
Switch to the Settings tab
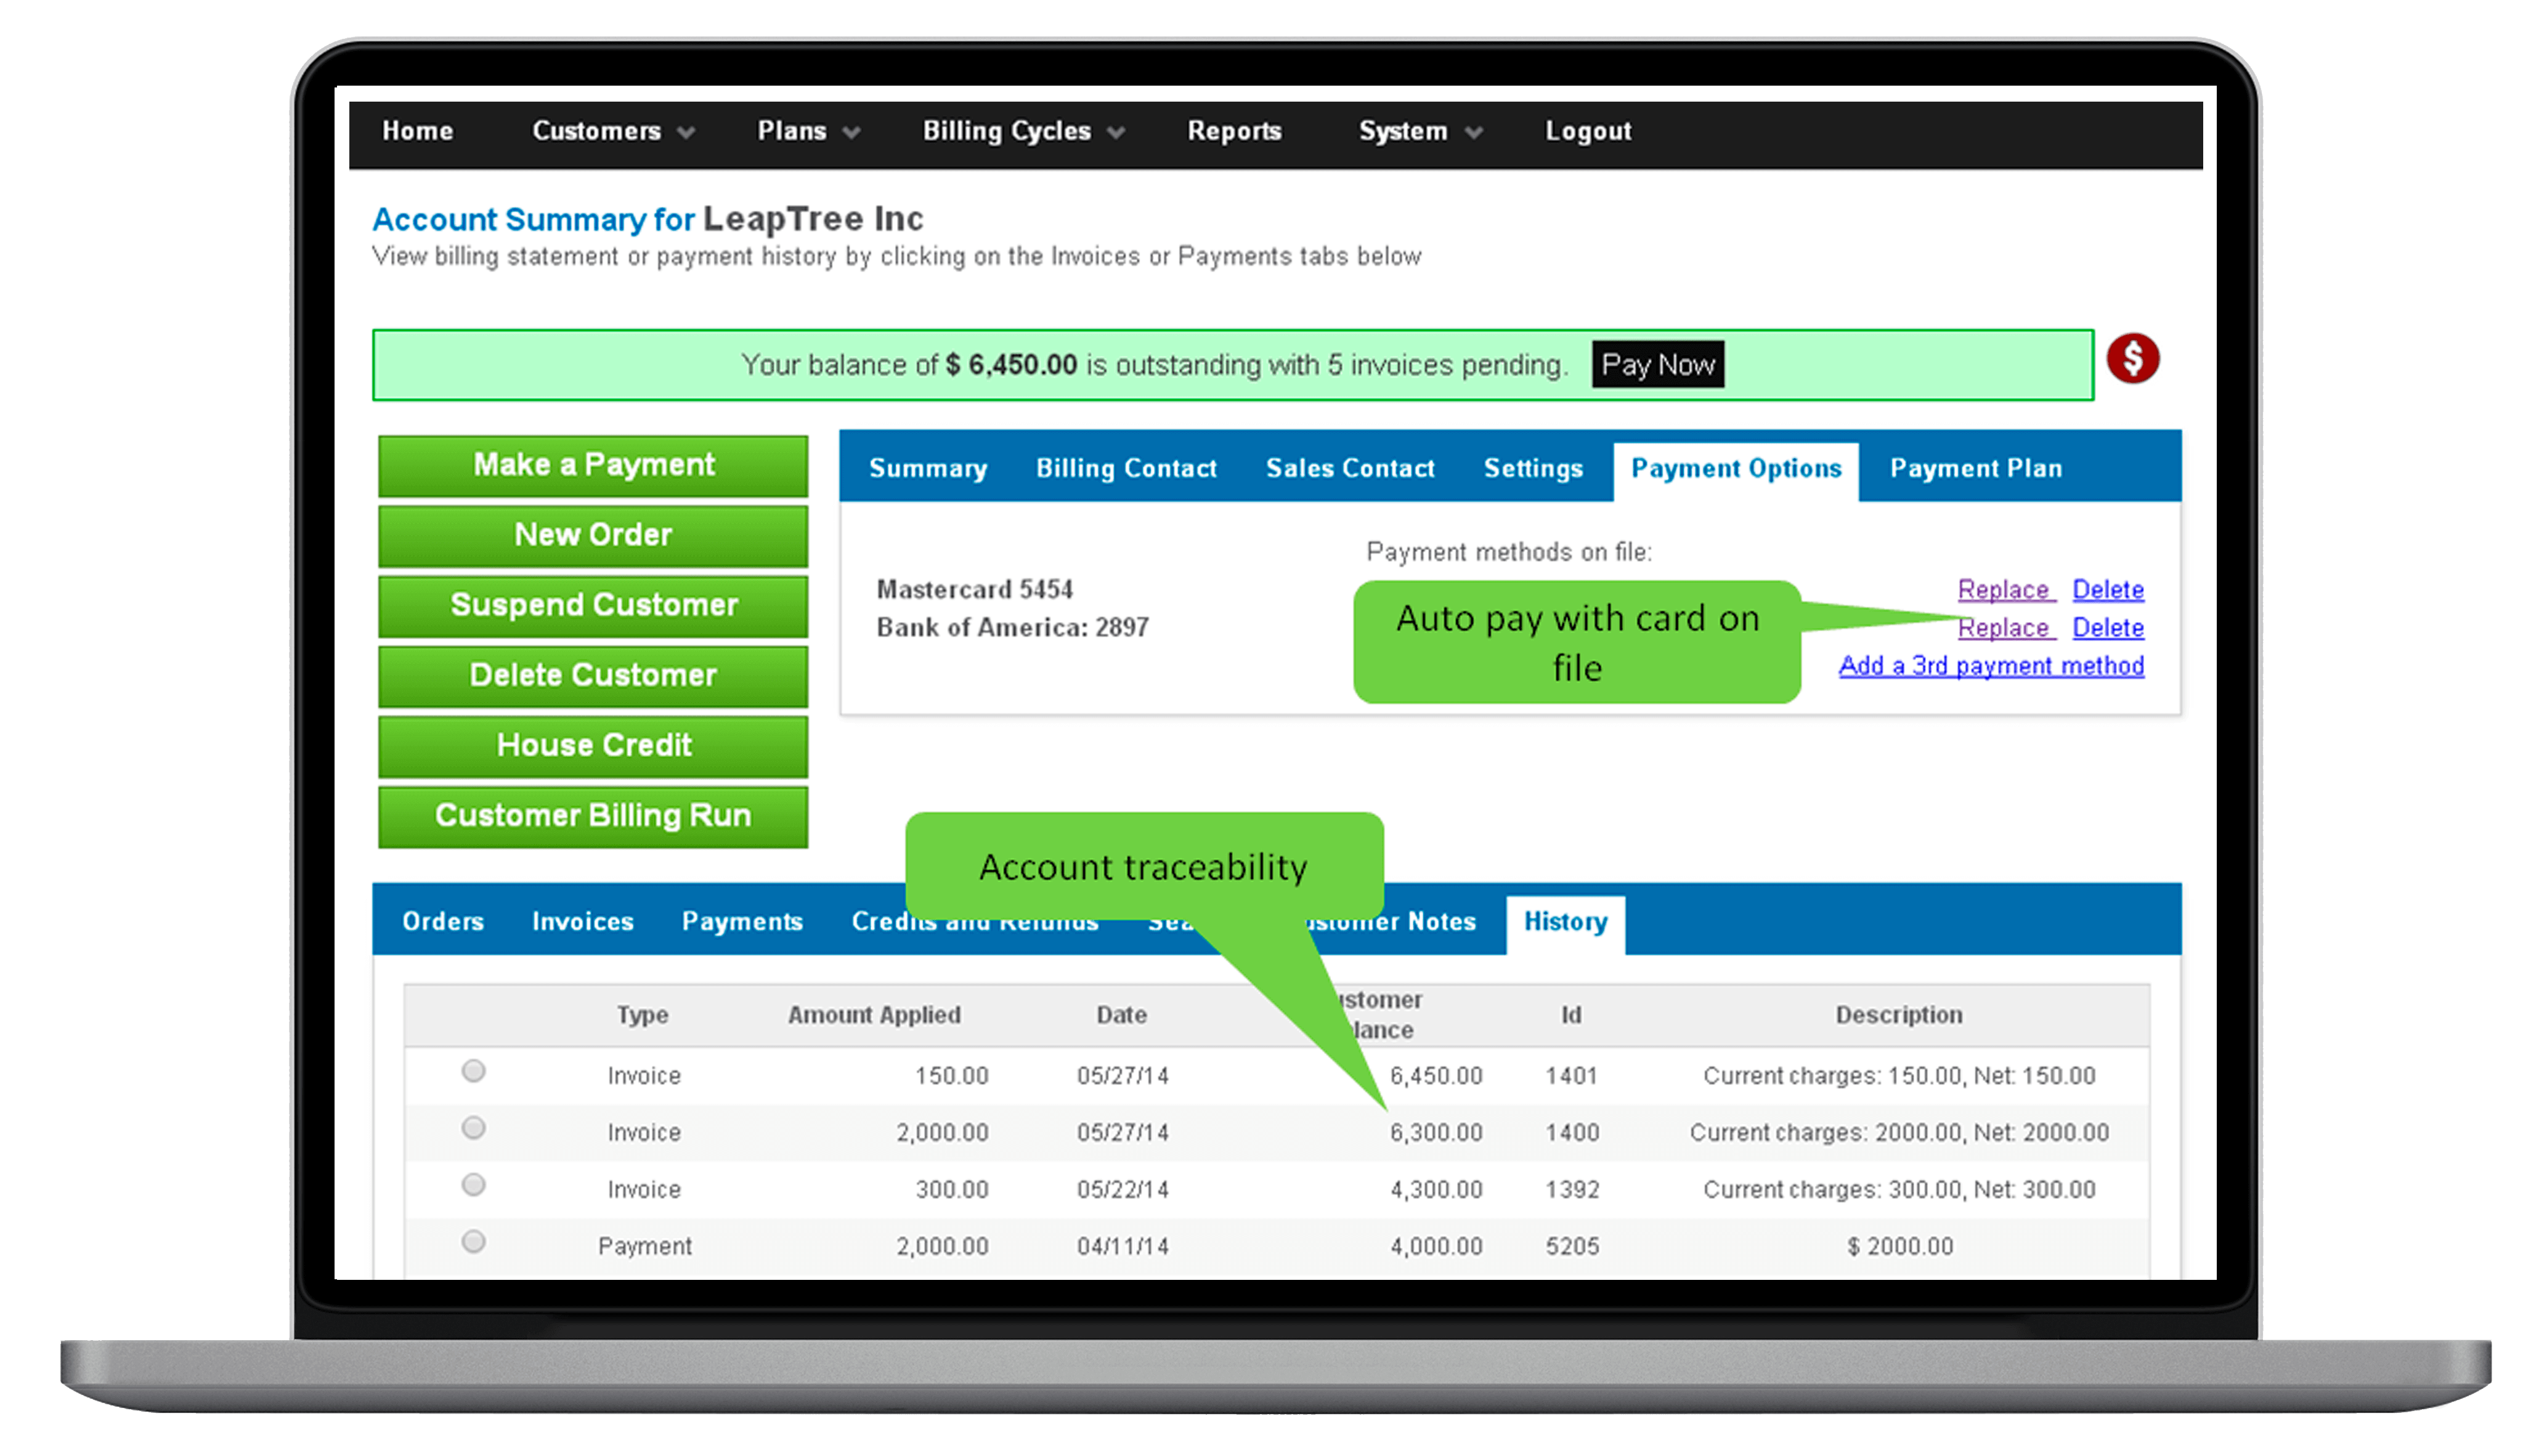click(x=1533, y=468)
